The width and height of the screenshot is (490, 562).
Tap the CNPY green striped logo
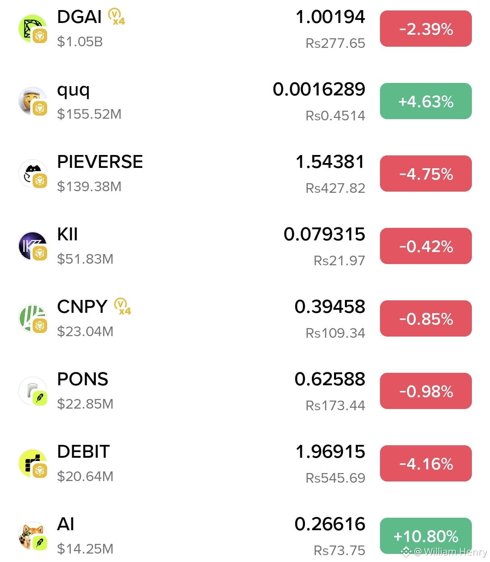pyautogui.click(x=33, y=318)
